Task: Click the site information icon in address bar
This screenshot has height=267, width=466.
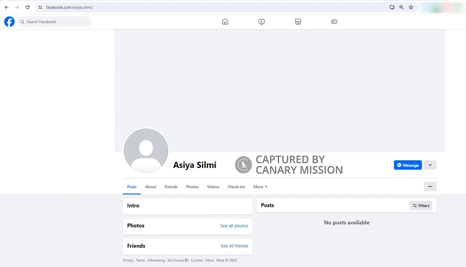Action: (40, 7)
